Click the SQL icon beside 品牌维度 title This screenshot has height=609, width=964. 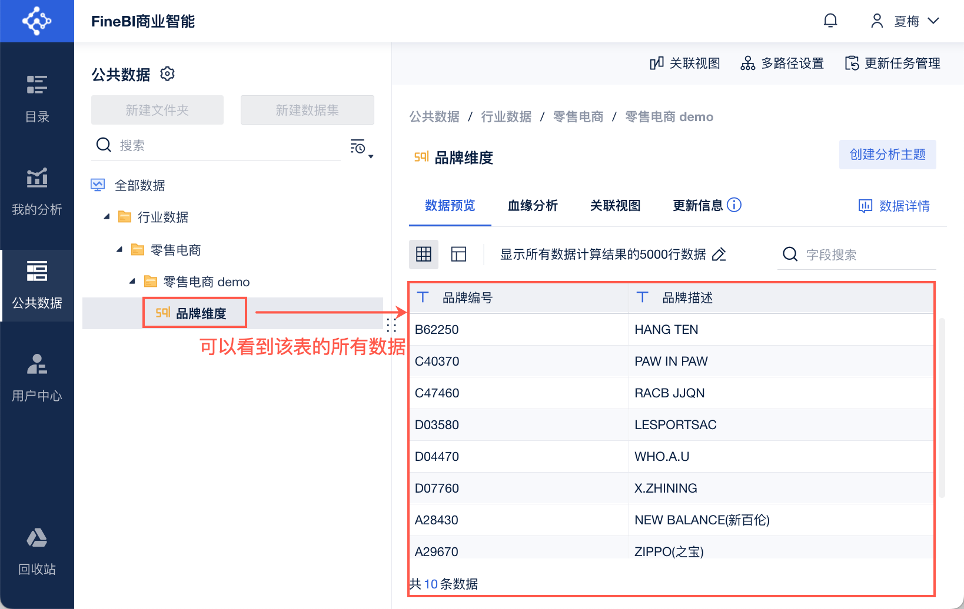[x=421, y=157]
